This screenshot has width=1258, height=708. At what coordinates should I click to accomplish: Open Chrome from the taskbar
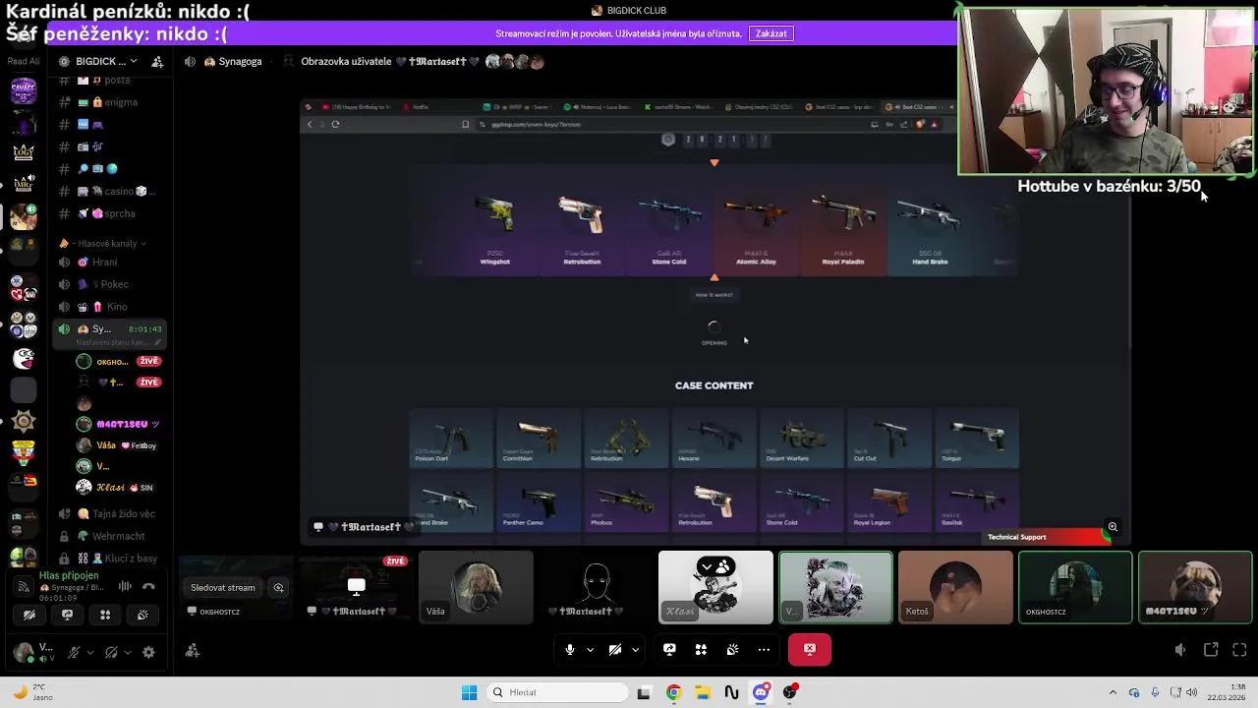673,692
